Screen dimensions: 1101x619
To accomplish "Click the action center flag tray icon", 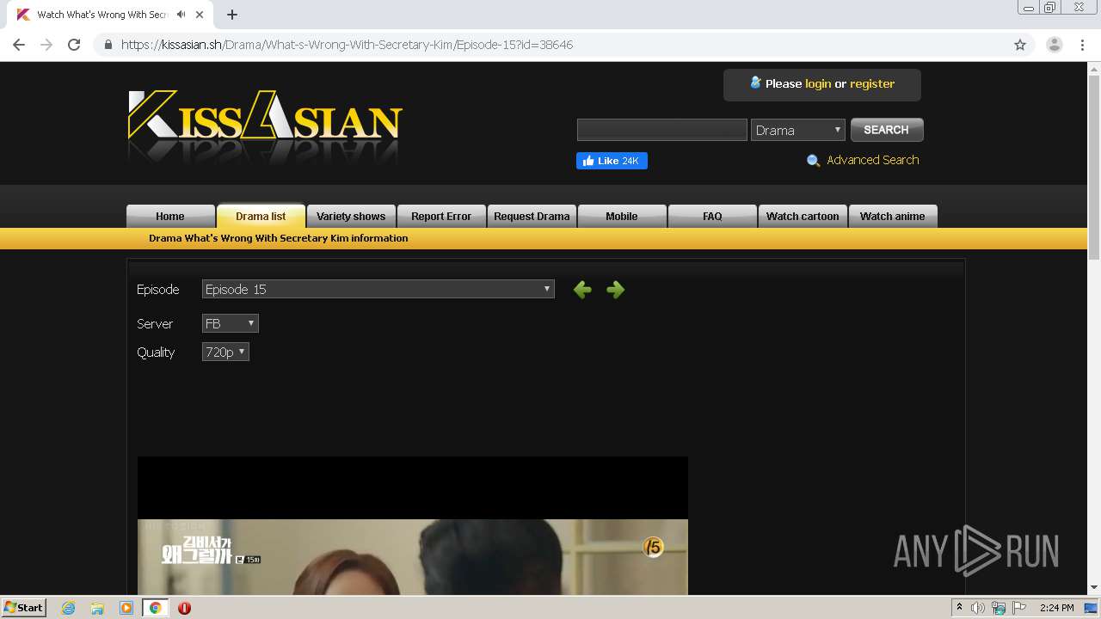I will click(x=1018, y=608).
